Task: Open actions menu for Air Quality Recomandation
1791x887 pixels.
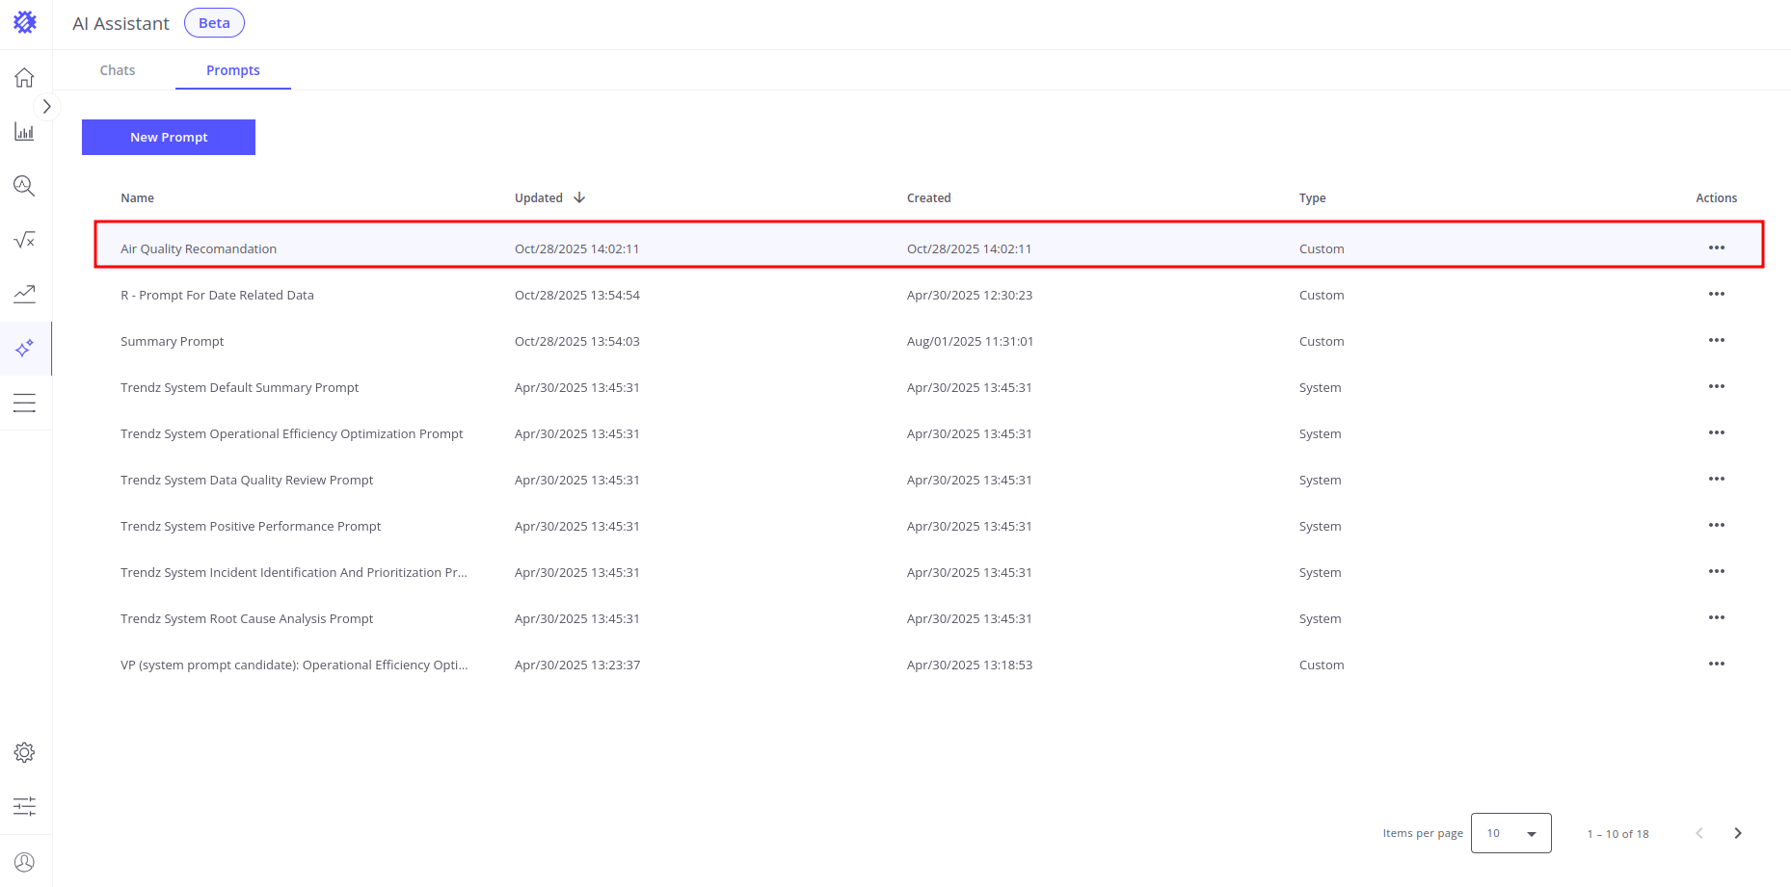Action: tap(1716, 248)
